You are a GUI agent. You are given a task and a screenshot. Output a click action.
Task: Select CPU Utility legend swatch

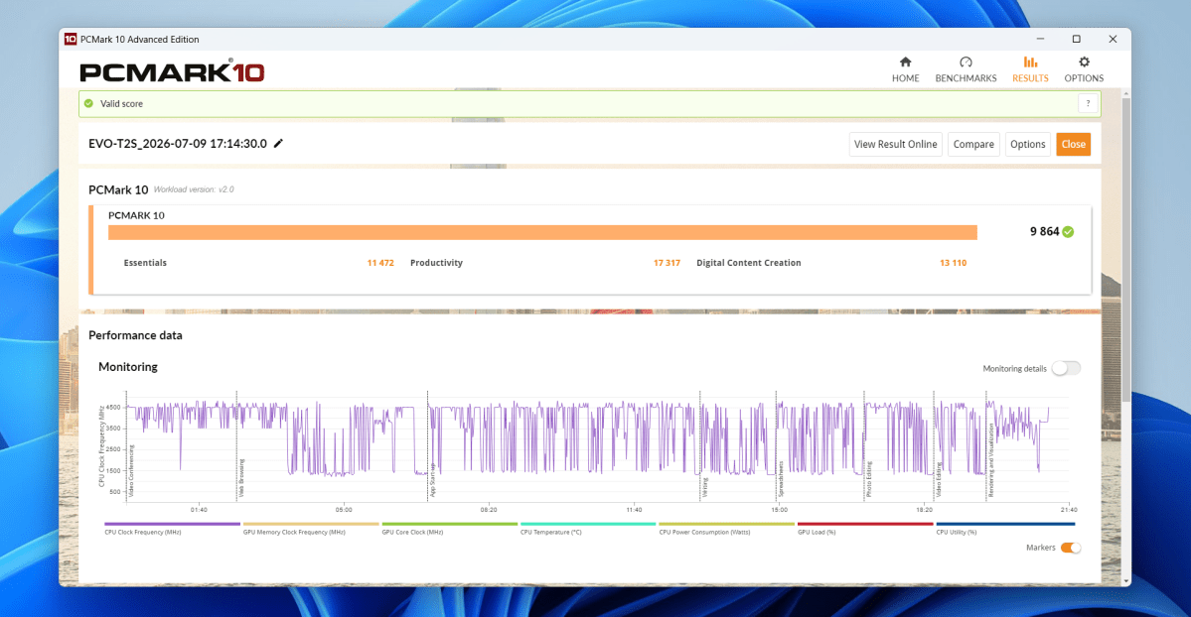pyautogui.click(x=1005, y=524)
